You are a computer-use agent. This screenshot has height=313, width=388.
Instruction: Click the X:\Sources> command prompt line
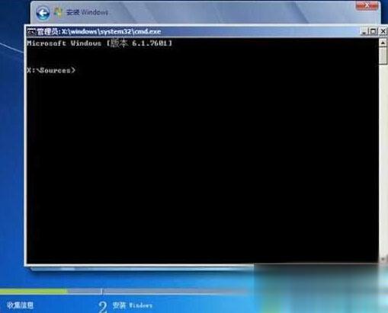51,70
